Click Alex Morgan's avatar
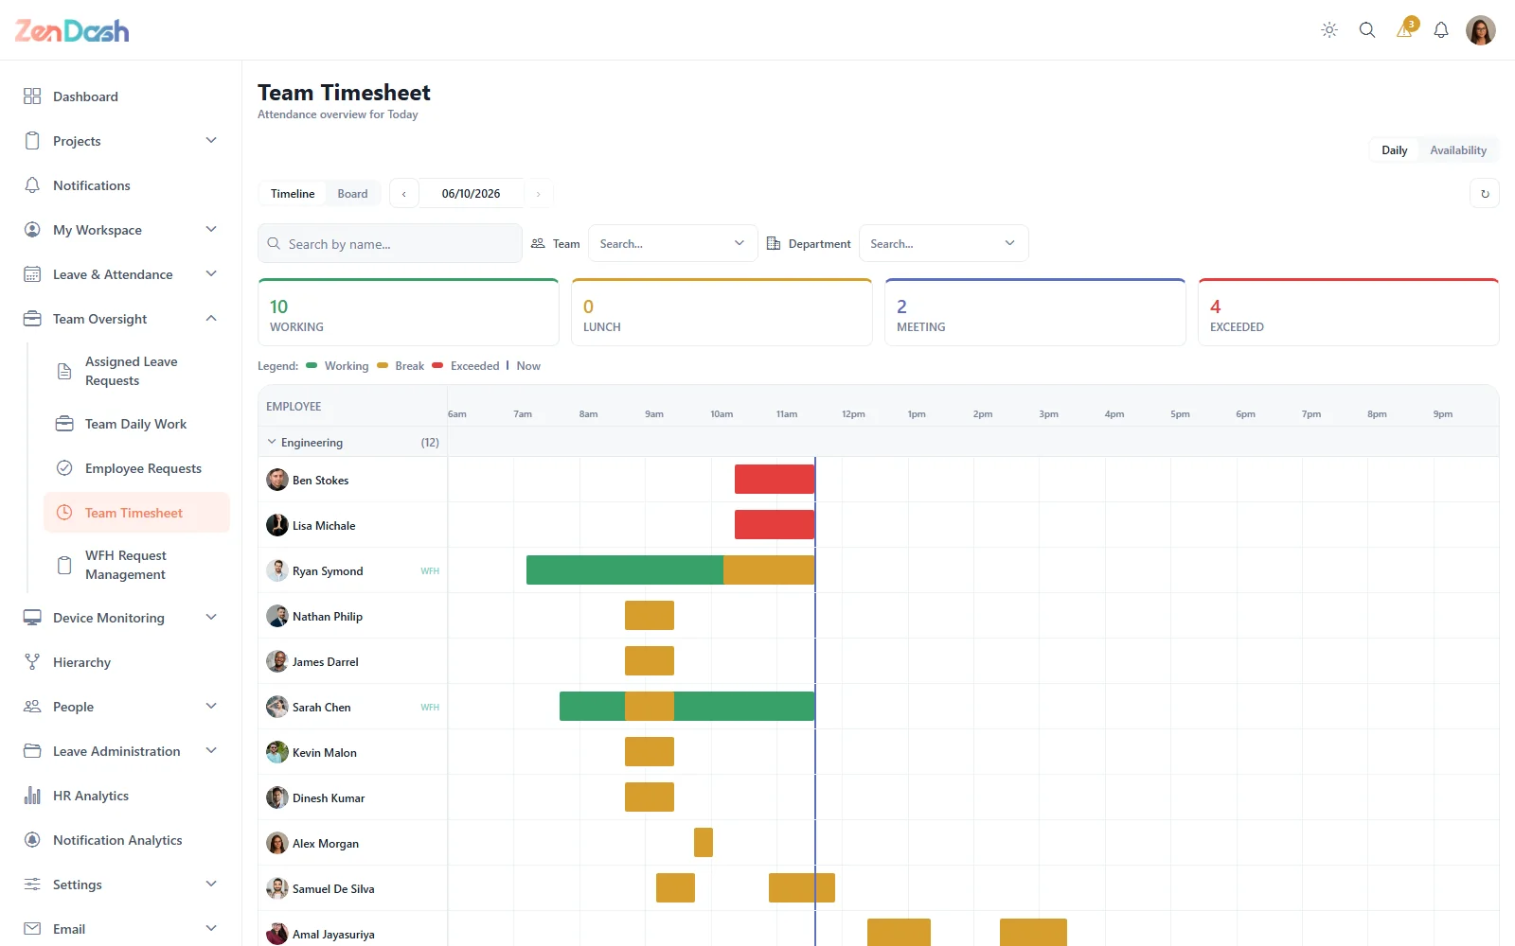Image resolution: width=1515 pixels, height=946 pixels. click(x=277, y=843)
